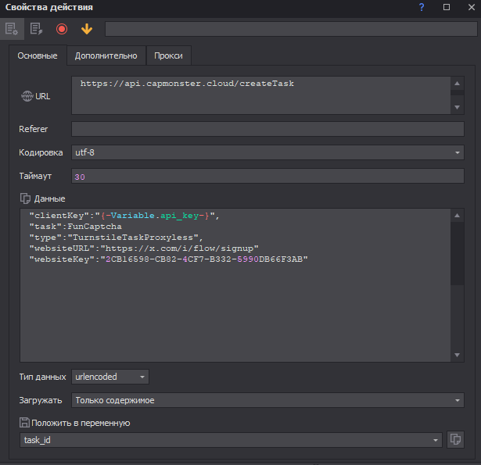Click the Таймаут field showing 30
Image resolution: width=481 pixels, height=465 pixels.
click(x=267, y=177)
